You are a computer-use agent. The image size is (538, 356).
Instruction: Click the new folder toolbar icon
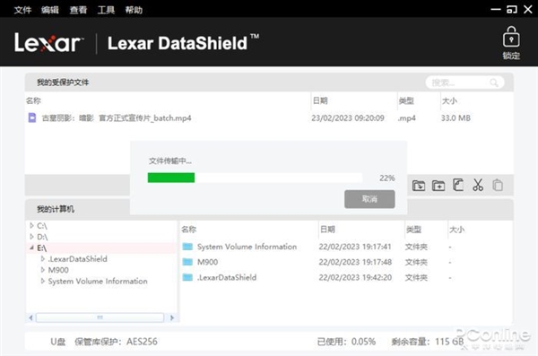[438, 186]
